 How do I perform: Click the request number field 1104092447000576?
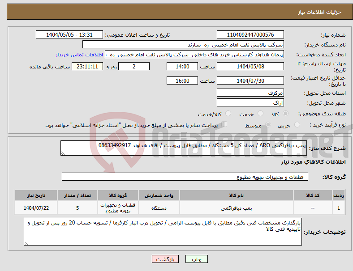click(x=250, y=34)
